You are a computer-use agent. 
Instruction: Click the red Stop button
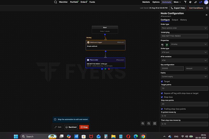pos(84,127)
